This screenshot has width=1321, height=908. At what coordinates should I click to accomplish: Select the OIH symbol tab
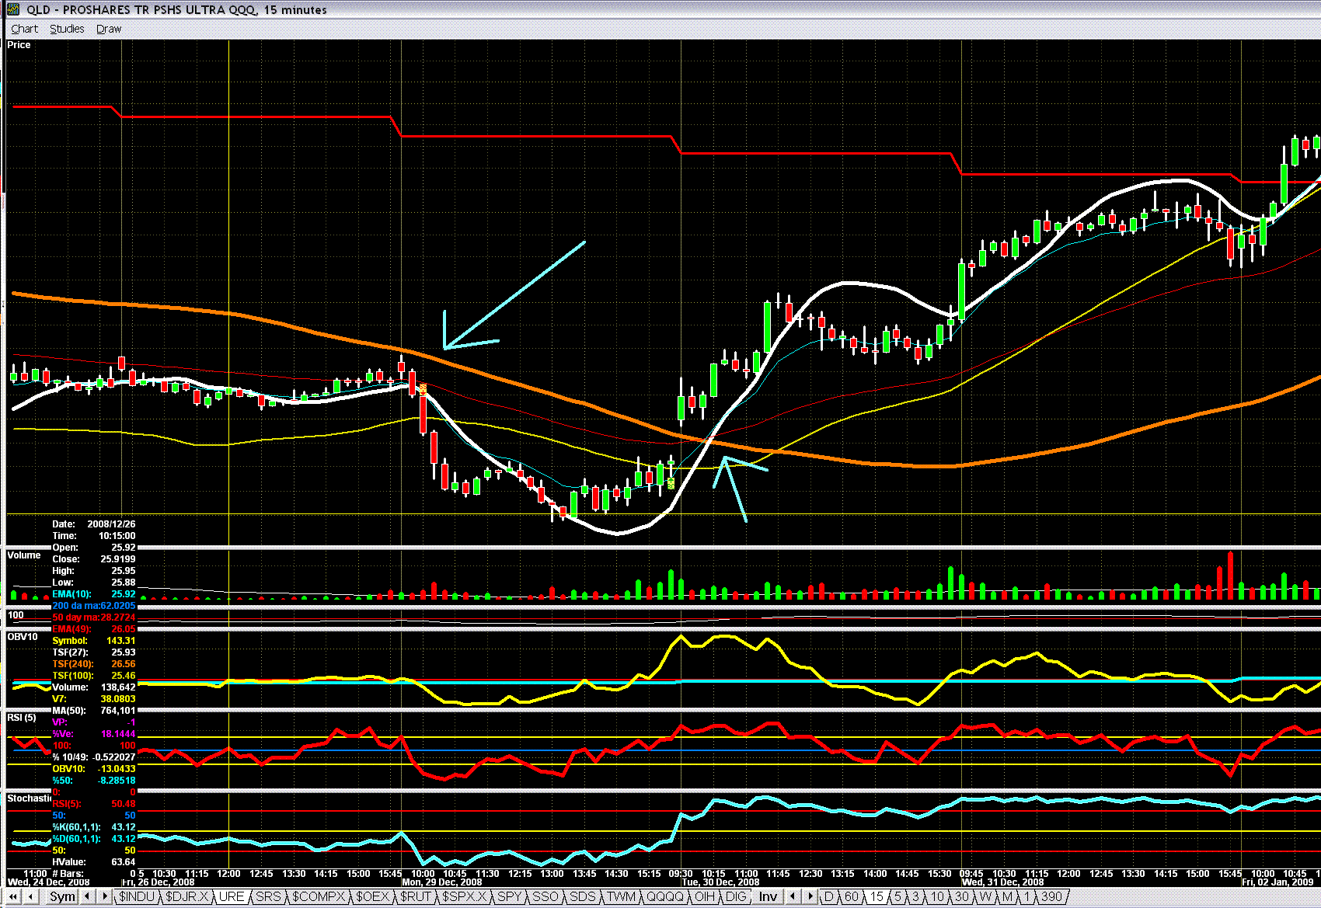[705, 896]
